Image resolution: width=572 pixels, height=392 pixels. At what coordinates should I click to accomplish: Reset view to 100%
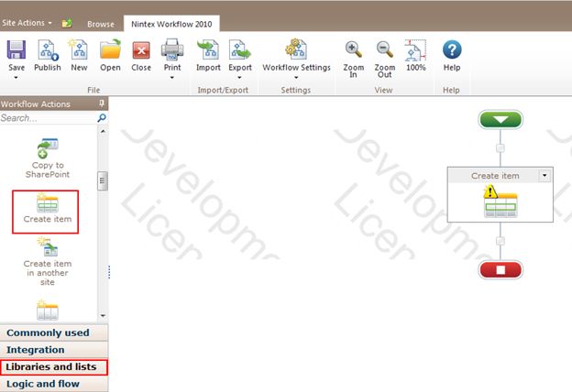point(416,55)
